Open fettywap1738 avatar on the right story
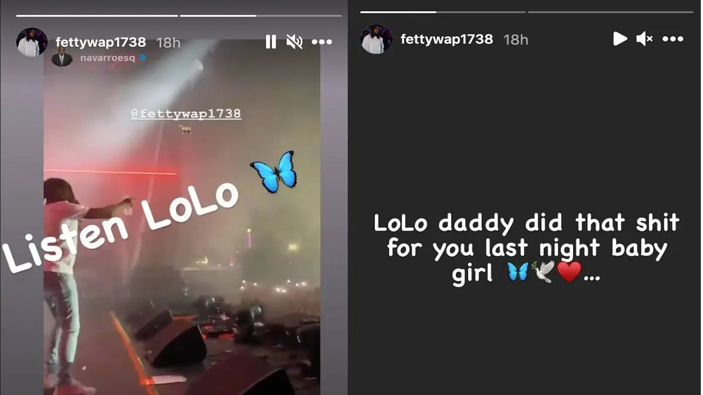703x395 pixels. click(x=376, y=39)
